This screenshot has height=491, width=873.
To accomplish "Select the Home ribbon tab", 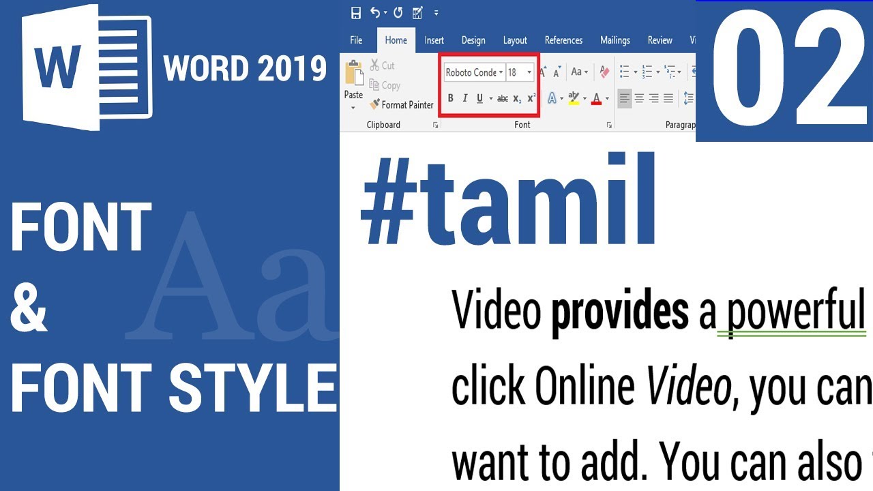I will tap(396, 40).
